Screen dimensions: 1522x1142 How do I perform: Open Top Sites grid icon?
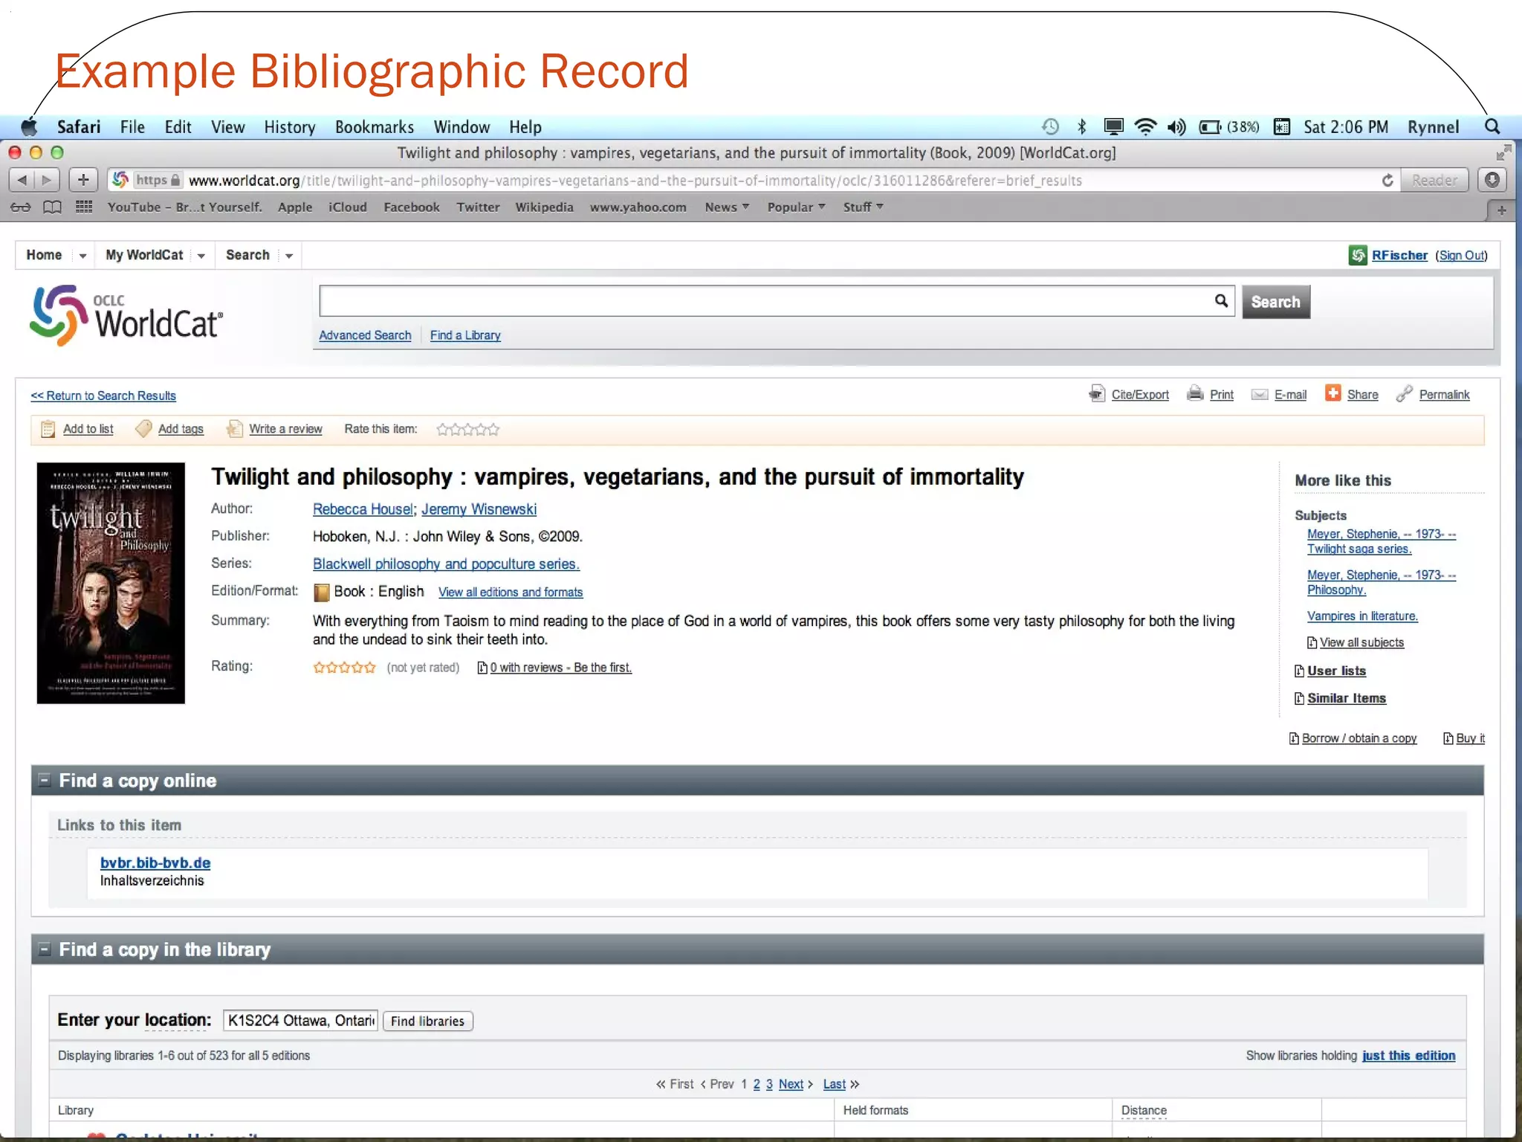click(x=84, y=207)
